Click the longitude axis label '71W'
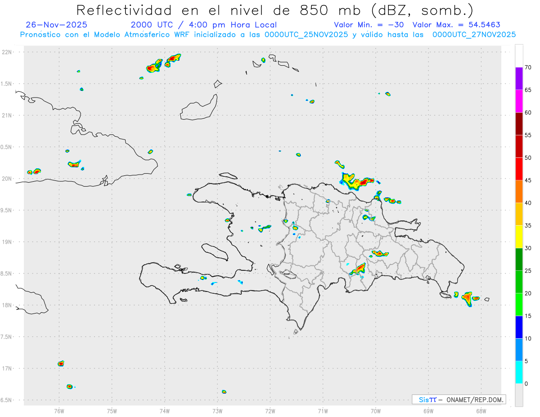This screenshot has height=417, width=540. pos(323,411)
